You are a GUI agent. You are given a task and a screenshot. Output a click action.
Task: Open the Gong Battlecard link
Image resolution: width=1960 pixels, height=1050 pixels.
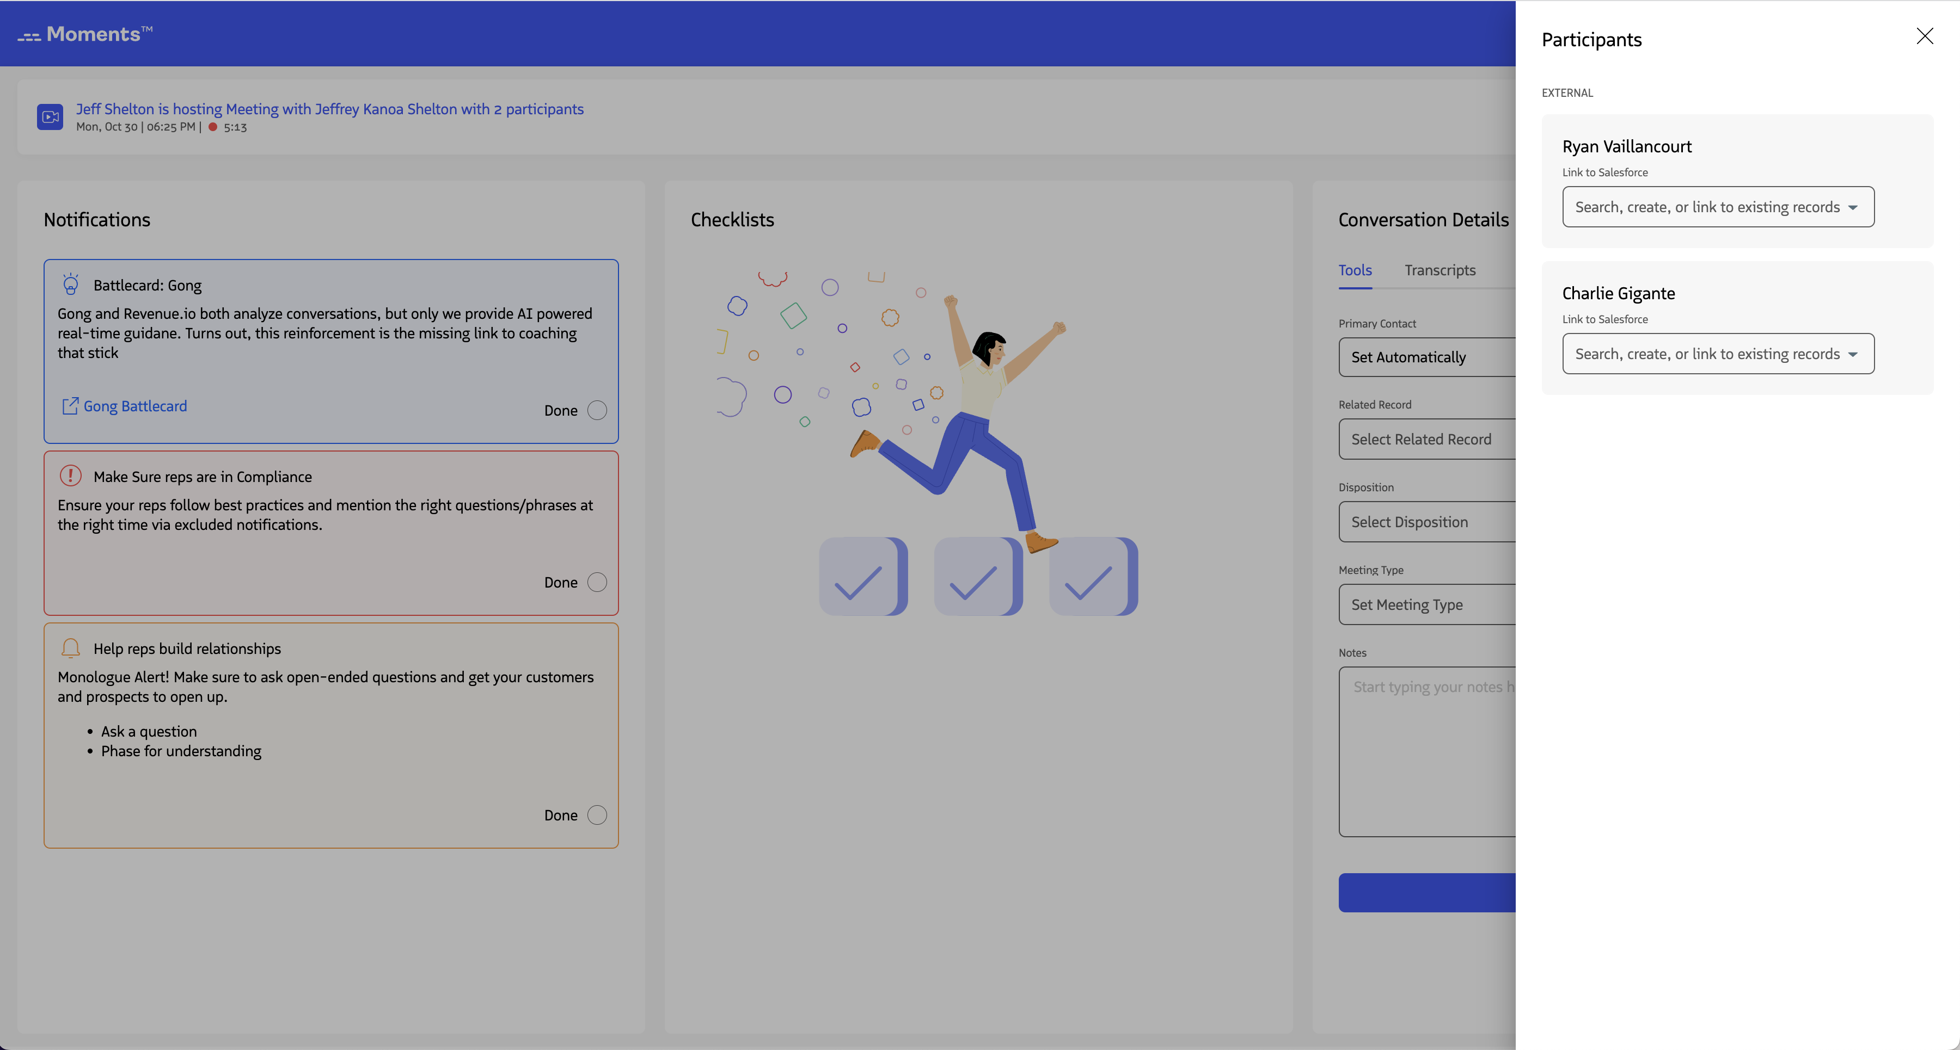coord(134,405)
